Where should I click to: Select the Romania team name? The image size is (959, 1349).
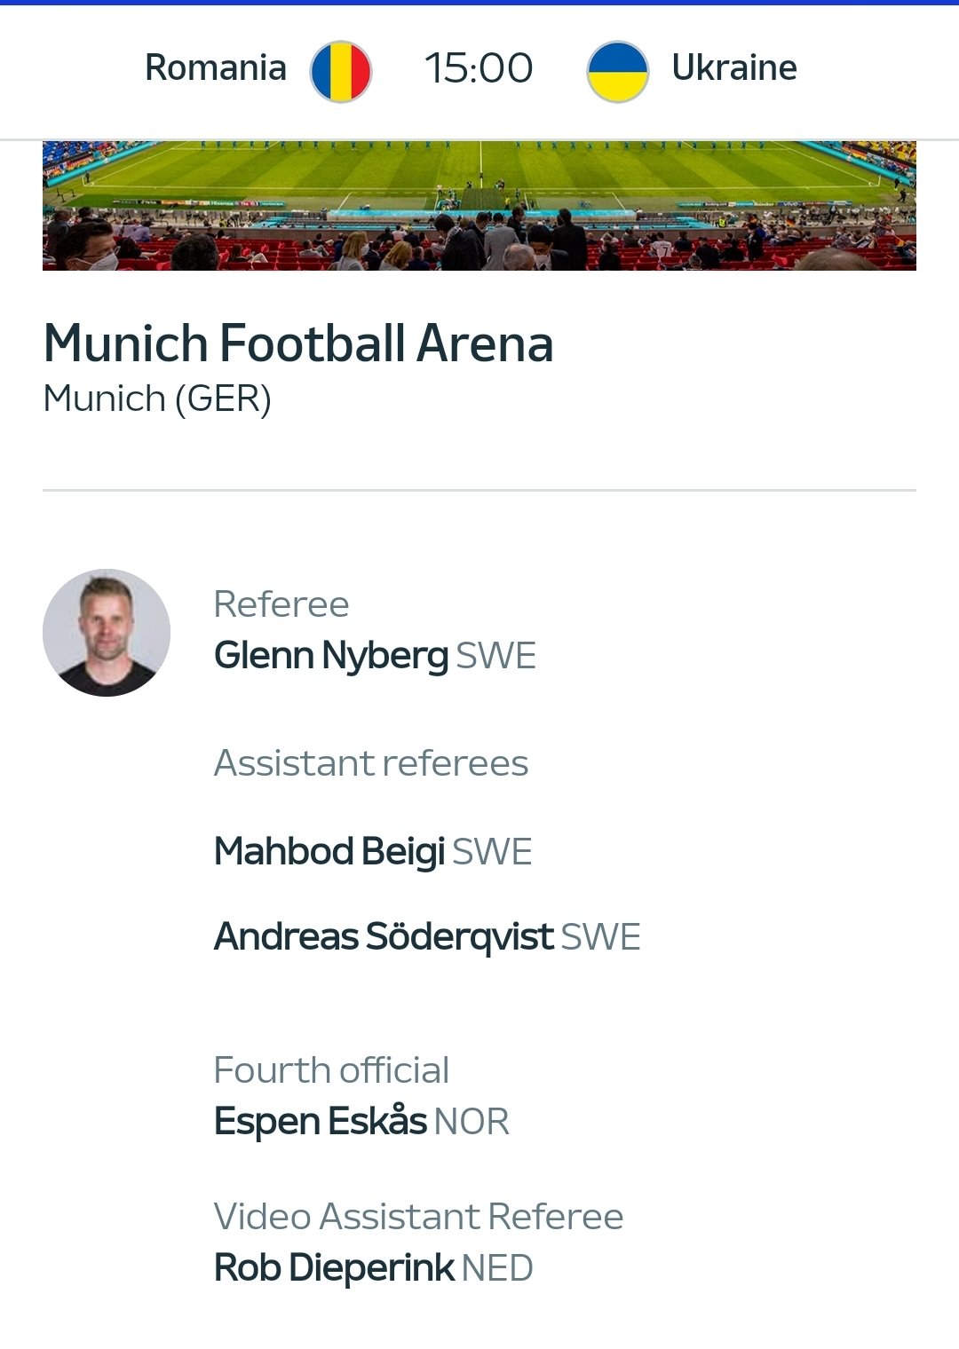click(216, 67)
